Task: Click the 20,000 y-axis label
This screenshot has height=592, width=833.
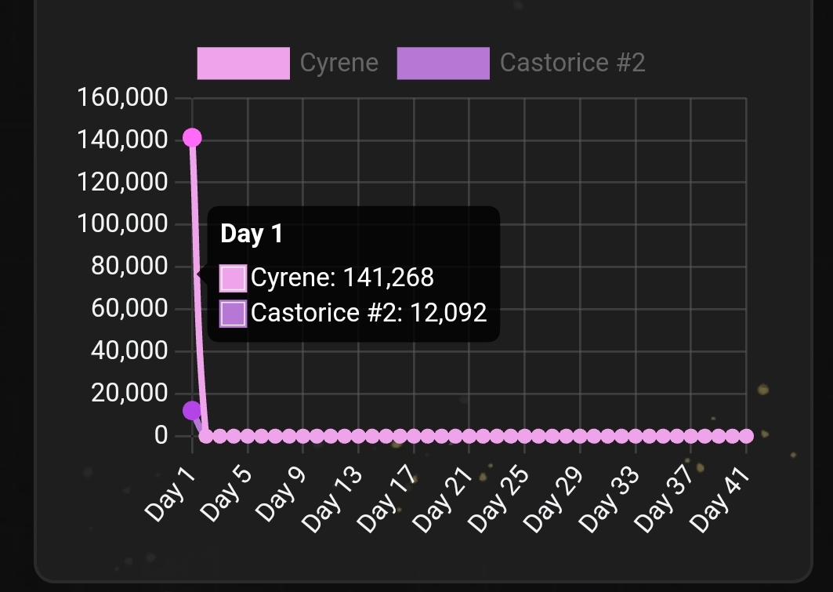Action: tap(129, 393)
